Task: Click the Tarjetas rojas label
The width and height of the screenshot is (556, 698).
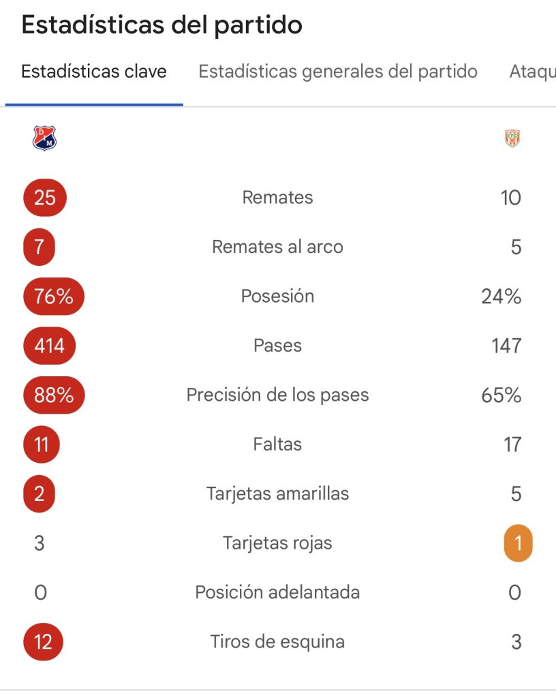Action: tap(277, 543)
